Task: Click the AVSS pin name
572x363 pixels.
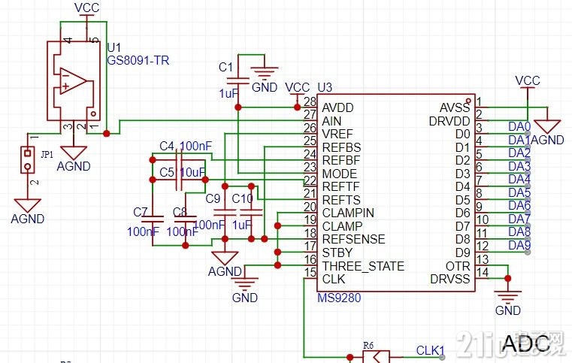Action: click(455, 108)
